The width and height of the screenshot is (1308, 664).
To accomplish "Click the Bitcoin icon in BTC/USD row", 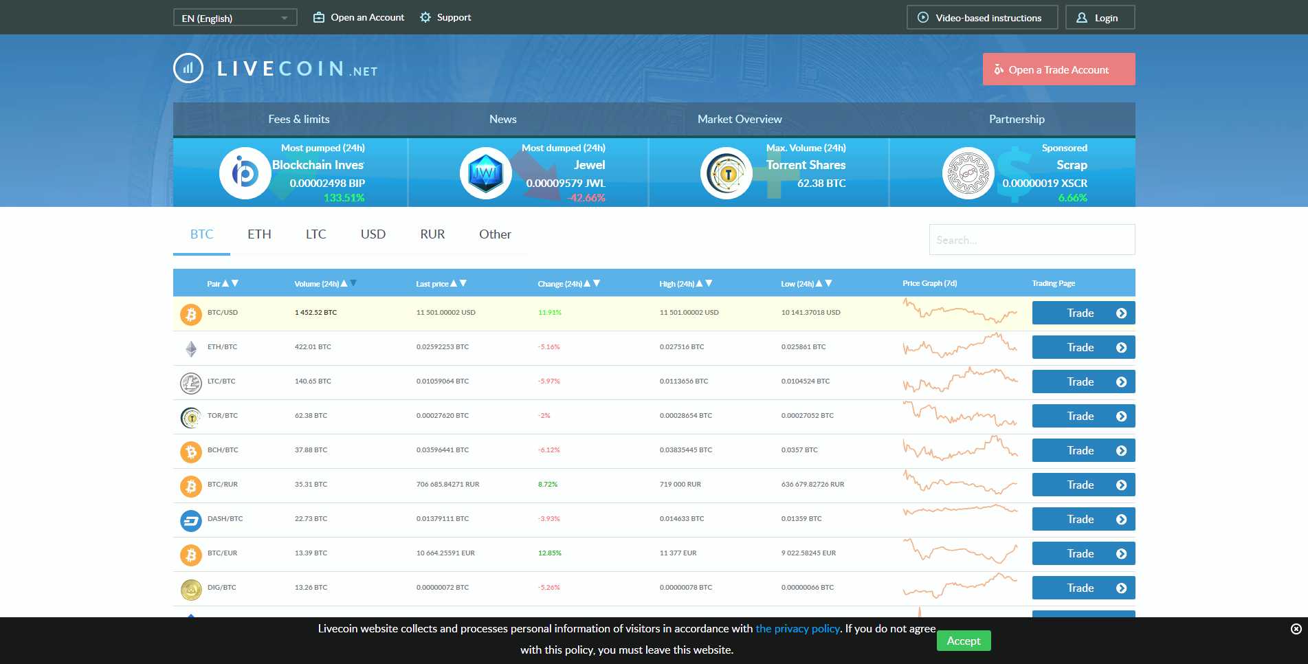I will click(191, 314).
